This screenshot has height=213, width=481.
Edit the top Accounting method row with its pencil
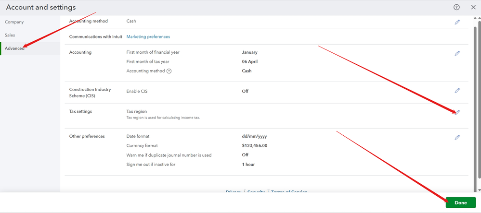(457, 22)
